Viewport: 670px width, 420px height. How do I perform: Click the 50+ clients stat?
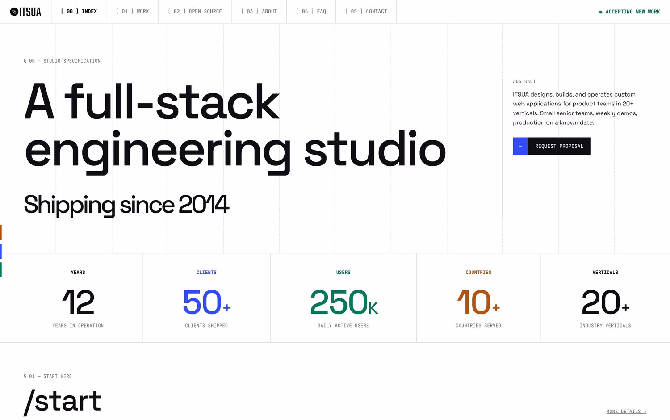pyautogui.click(x=206, y=302)
